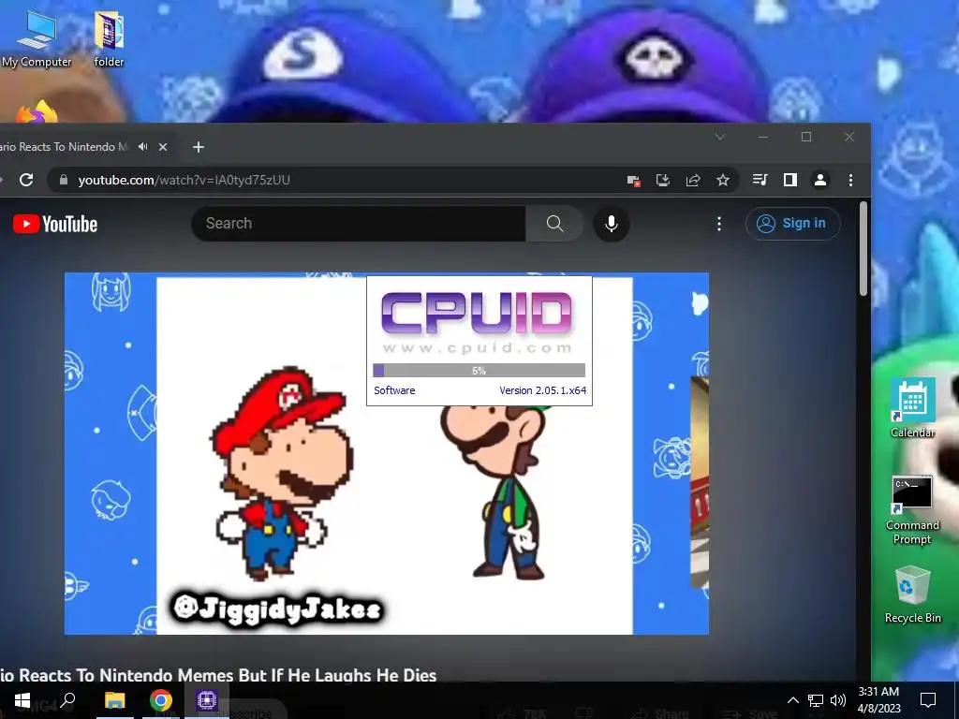Viewport: 959px width, 719px height.
Task: Click the video title text below player
Action: pyautogui.click(x=218, y=675)
